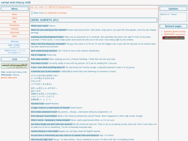Open the Home menu link
188x141 pixels.
15,14
